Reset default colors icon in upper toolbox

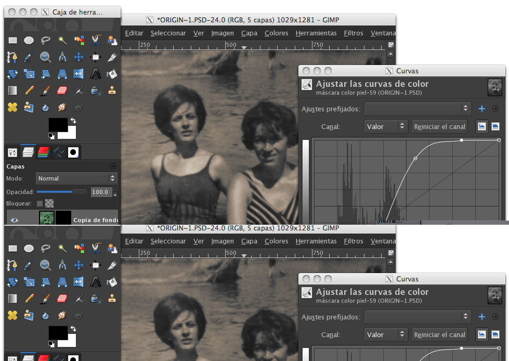[x=51, y=136]
